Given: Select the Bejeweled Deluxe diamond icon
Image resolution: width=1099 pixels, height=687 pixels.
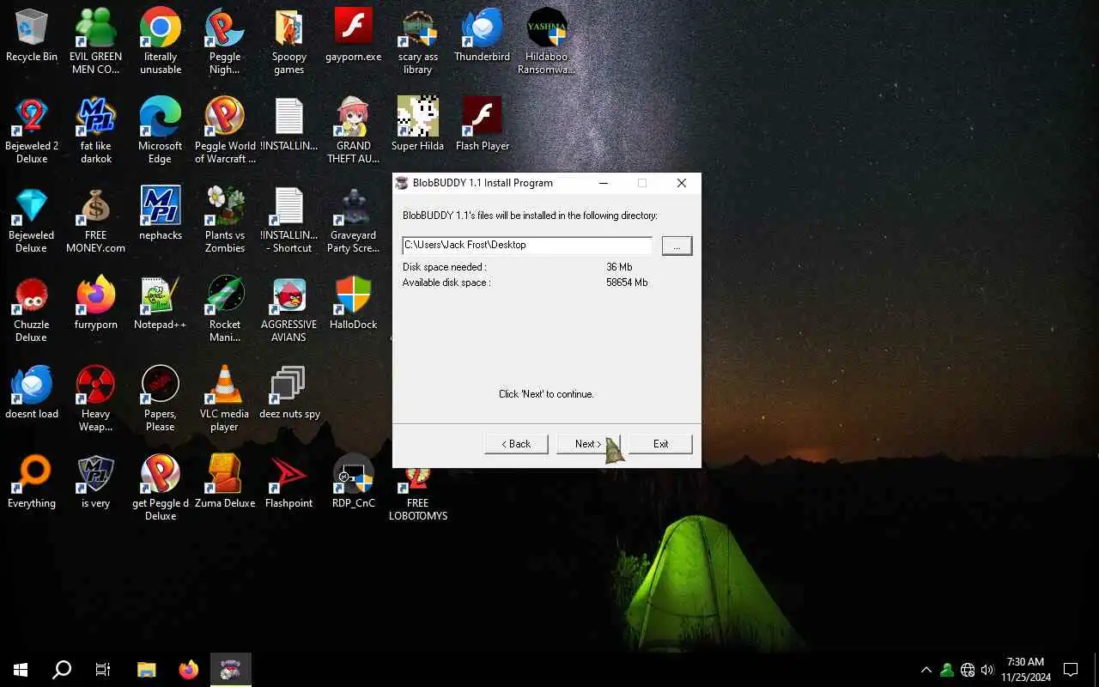Looking at the screenshot, I should tap(32, 220).
